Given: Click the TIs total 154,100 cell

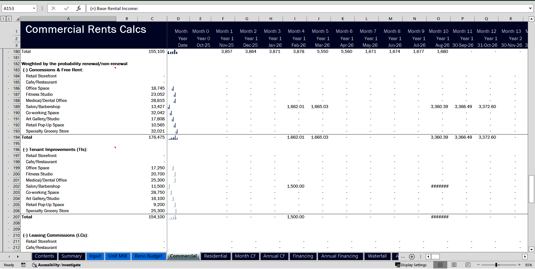Looking at the screenshot, I should (152, 217).
